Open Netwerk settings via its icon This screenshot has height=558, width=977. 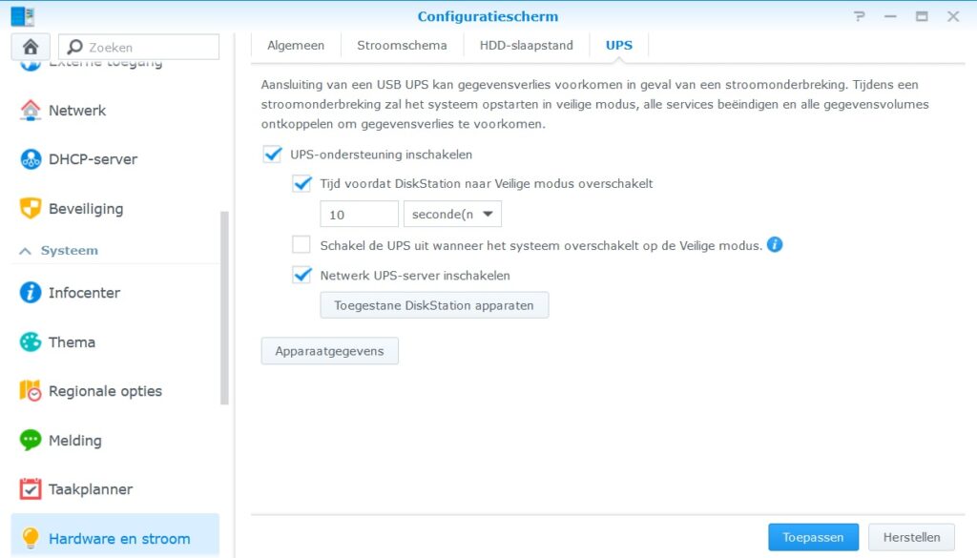pyautogui.click(x=31, y=110)
